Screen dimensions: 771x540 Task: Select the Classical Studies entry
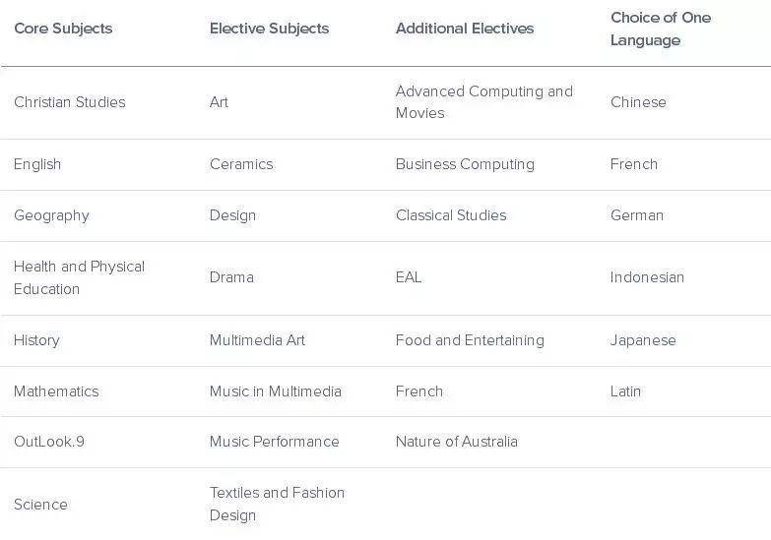coord(451,215)
